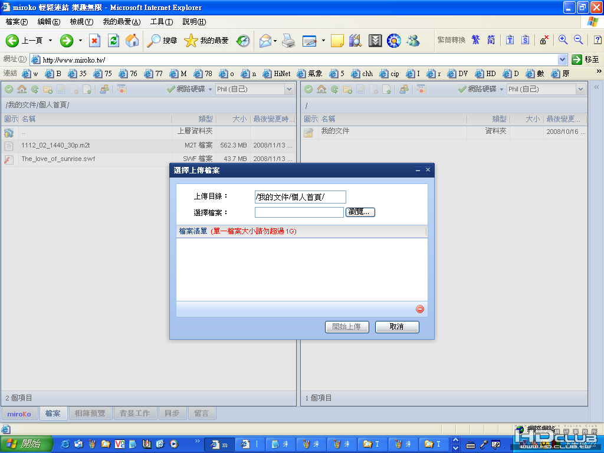Open the 編輯(E) menu

tap(49, 22)
